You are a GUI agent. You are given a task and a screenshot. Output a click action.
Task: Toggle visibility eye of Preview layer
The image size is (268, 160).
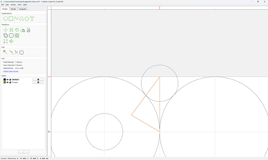7,82
